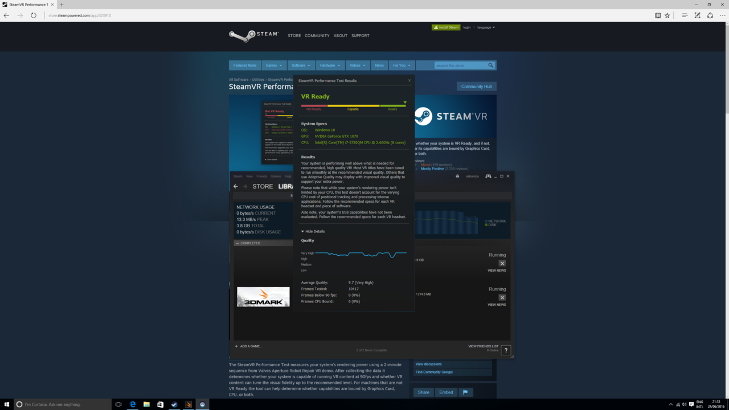Expand the Games store dropdown

[273, 65]
